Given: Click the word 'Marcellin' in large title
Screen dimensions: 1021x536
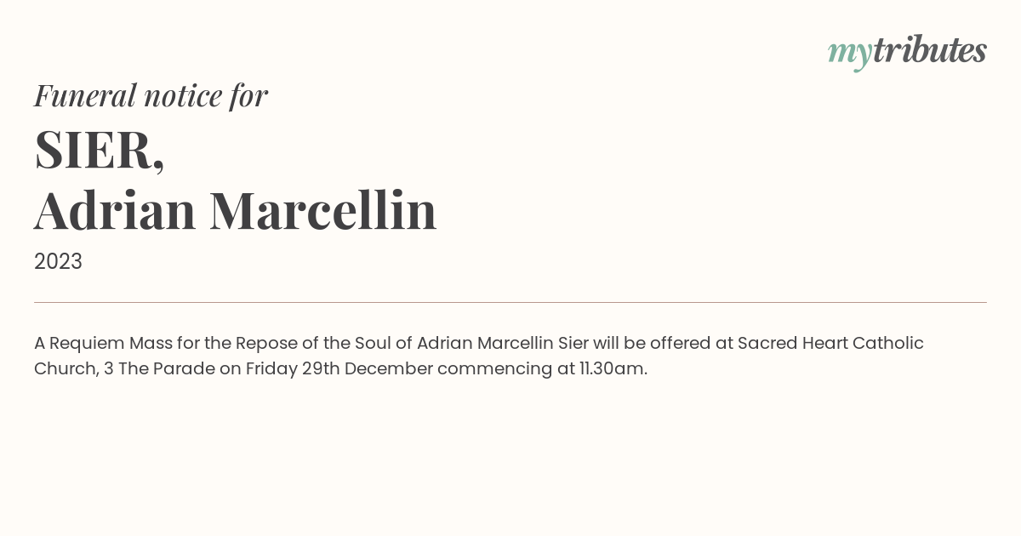Looking at the screenshot, I should click(323, 210).
